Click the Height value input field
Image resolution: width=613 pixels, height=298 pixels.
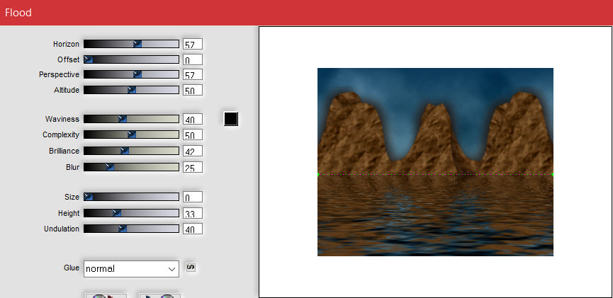pos(192,213)
